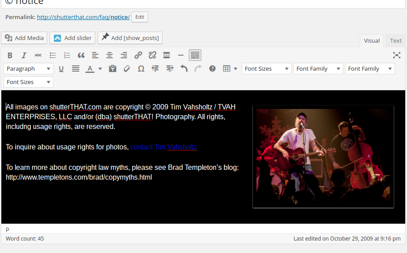Switch to the Visual editor tab
The height and width of the screenshot is (253, 407).
pos(371,40)
